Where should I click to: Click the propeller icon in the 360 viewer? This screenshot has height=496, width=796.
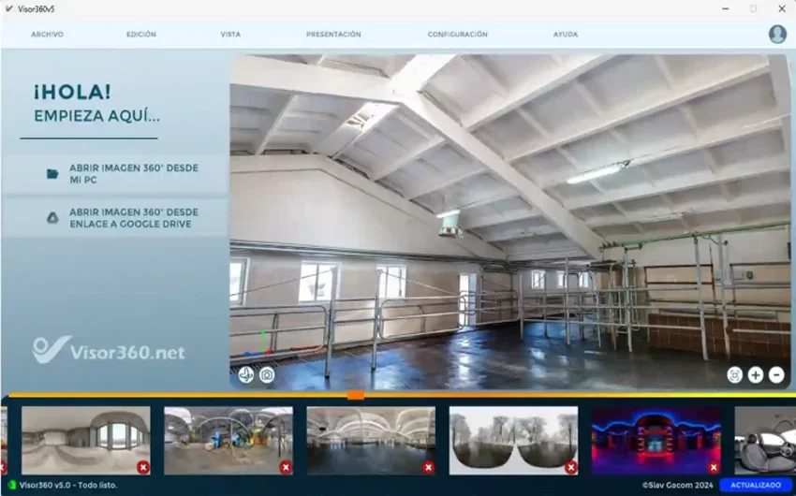click(x=246, y=374)
